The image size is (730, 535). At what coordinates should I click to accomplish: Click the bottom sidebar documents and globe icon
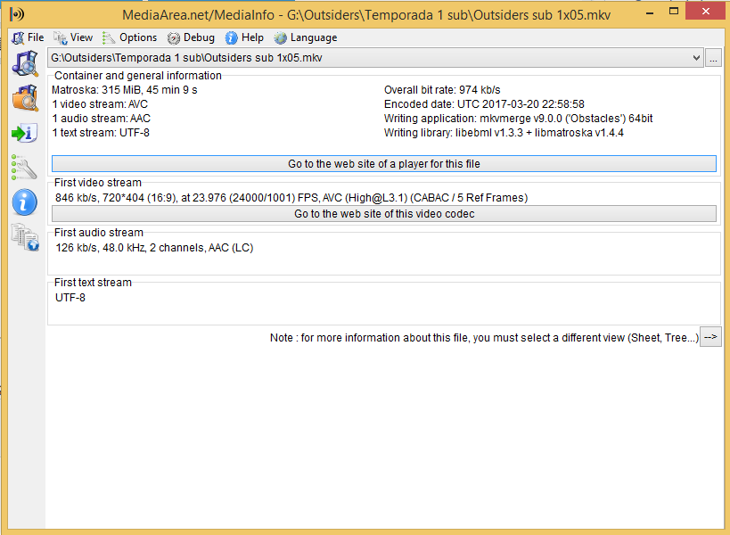[25, 237]
